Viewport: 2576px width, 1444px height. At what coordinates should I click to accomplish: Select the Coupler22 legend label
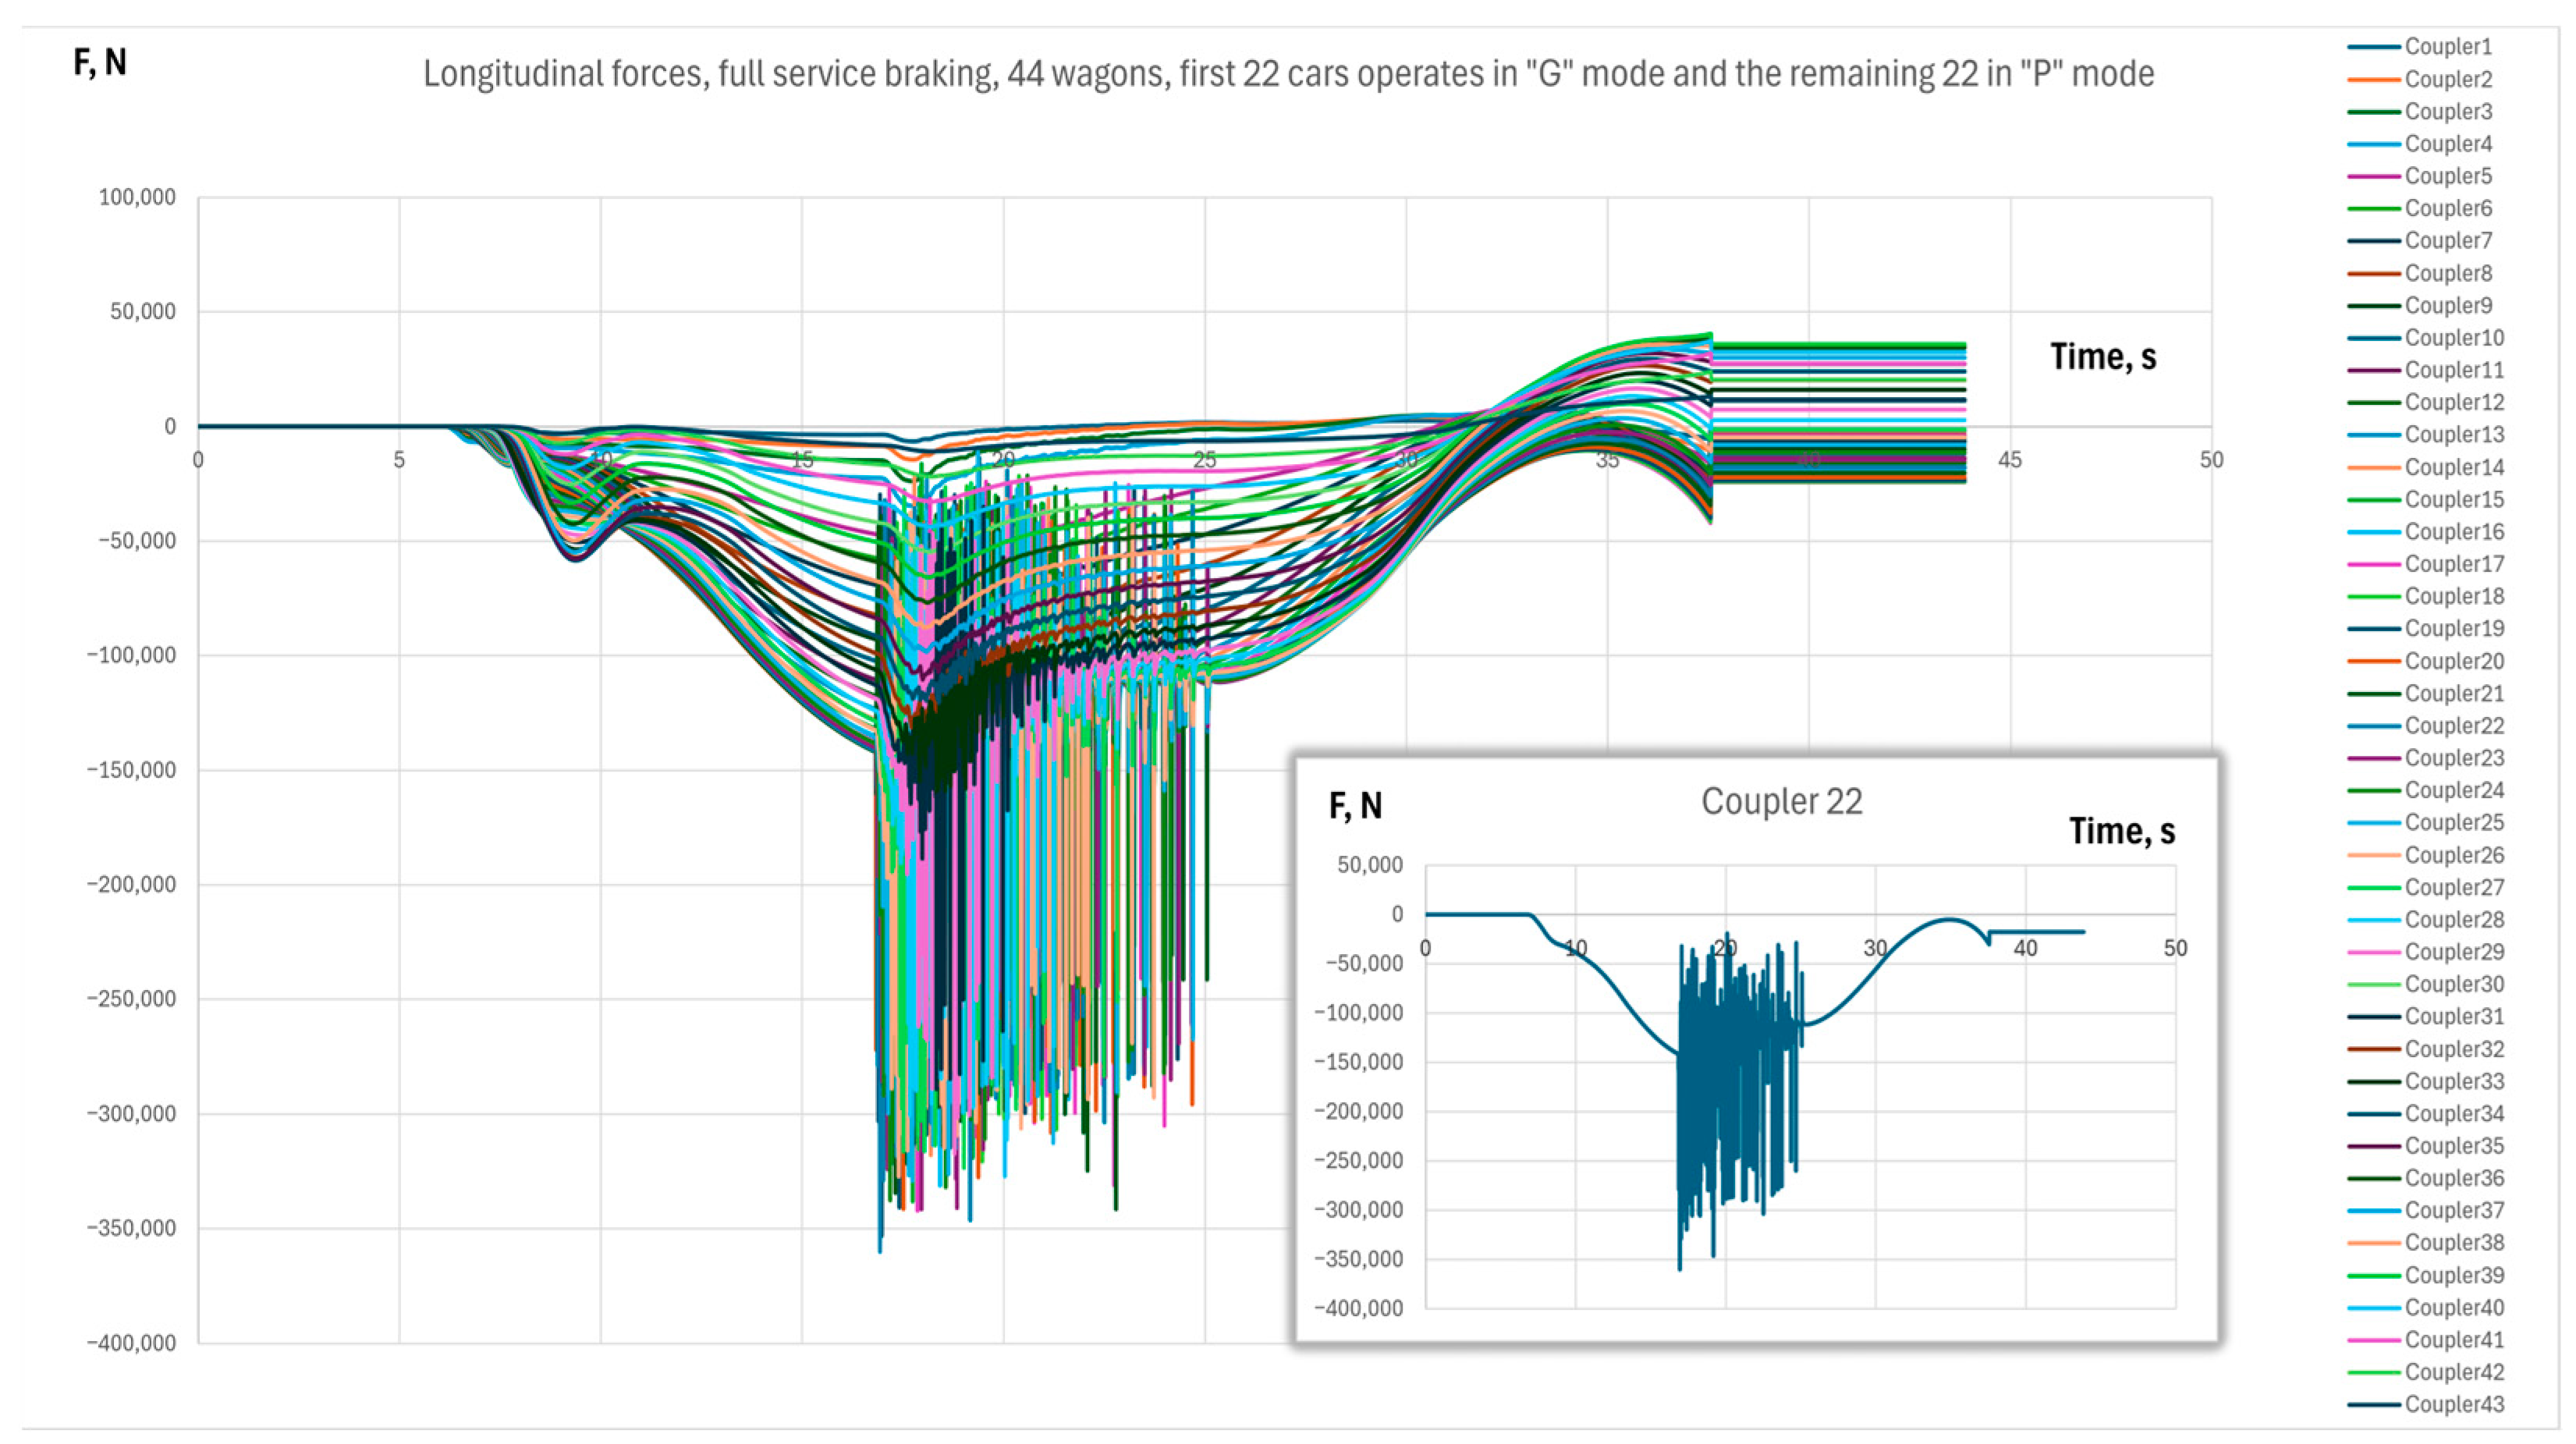point(2454,725)
